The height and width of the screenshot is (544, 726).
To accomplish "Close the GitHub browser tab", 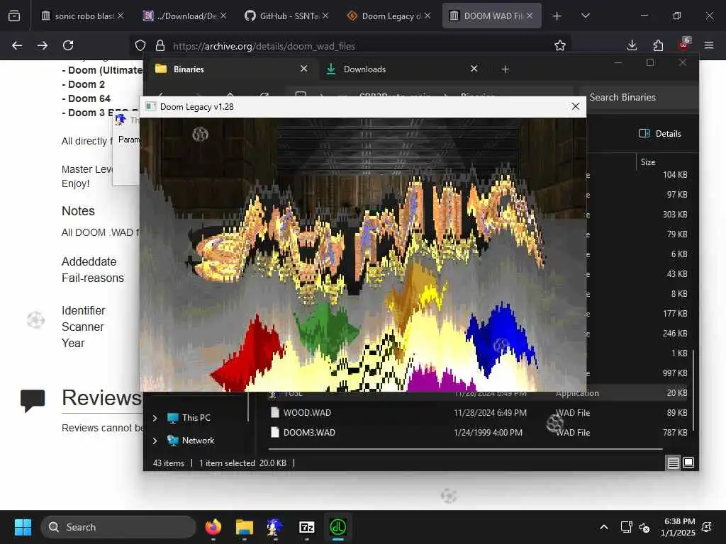I will tap(325, 16).
